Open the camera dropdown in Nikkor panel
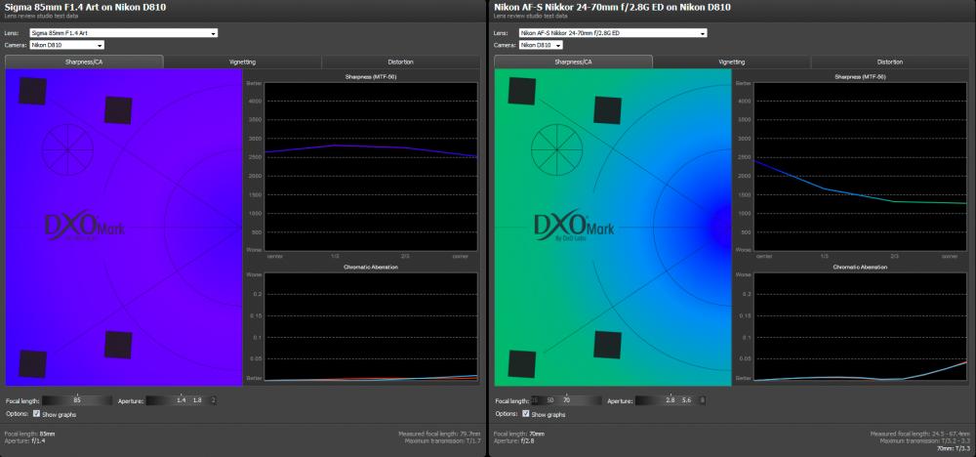 tap(541, 46)
